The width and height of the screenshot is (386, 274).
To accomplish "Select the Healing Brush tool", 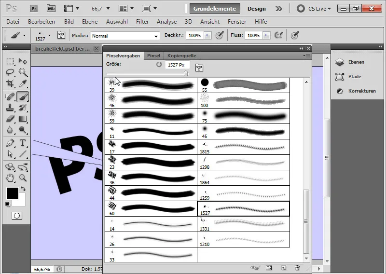I will [10, 96].
